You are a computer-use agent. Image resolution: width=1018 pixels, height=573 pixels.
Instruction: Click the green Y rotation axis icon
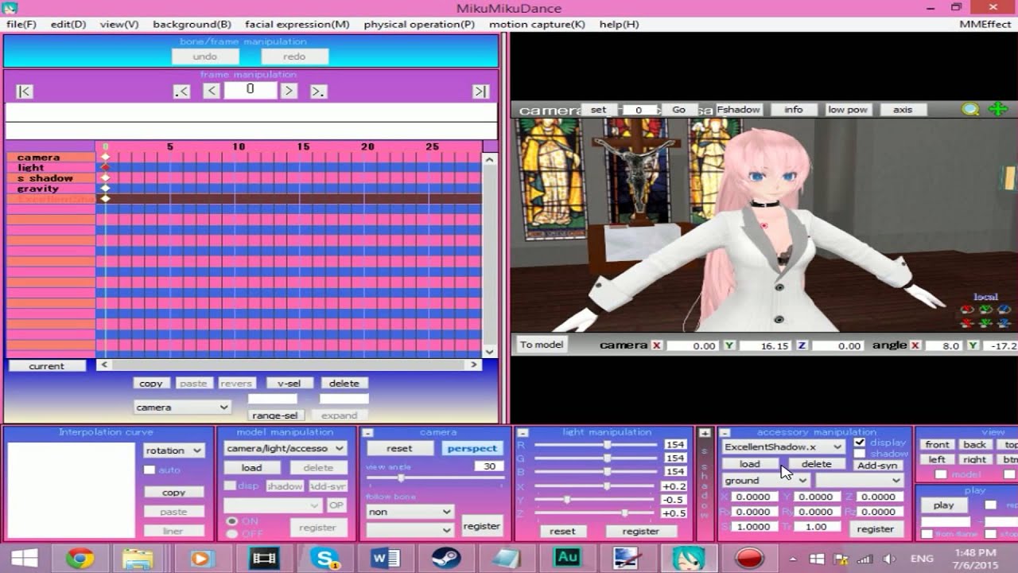985,310
